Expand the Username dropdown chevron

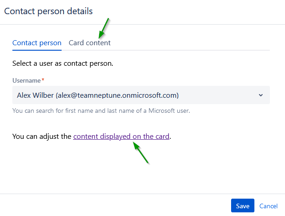click(x=261, y=95)
